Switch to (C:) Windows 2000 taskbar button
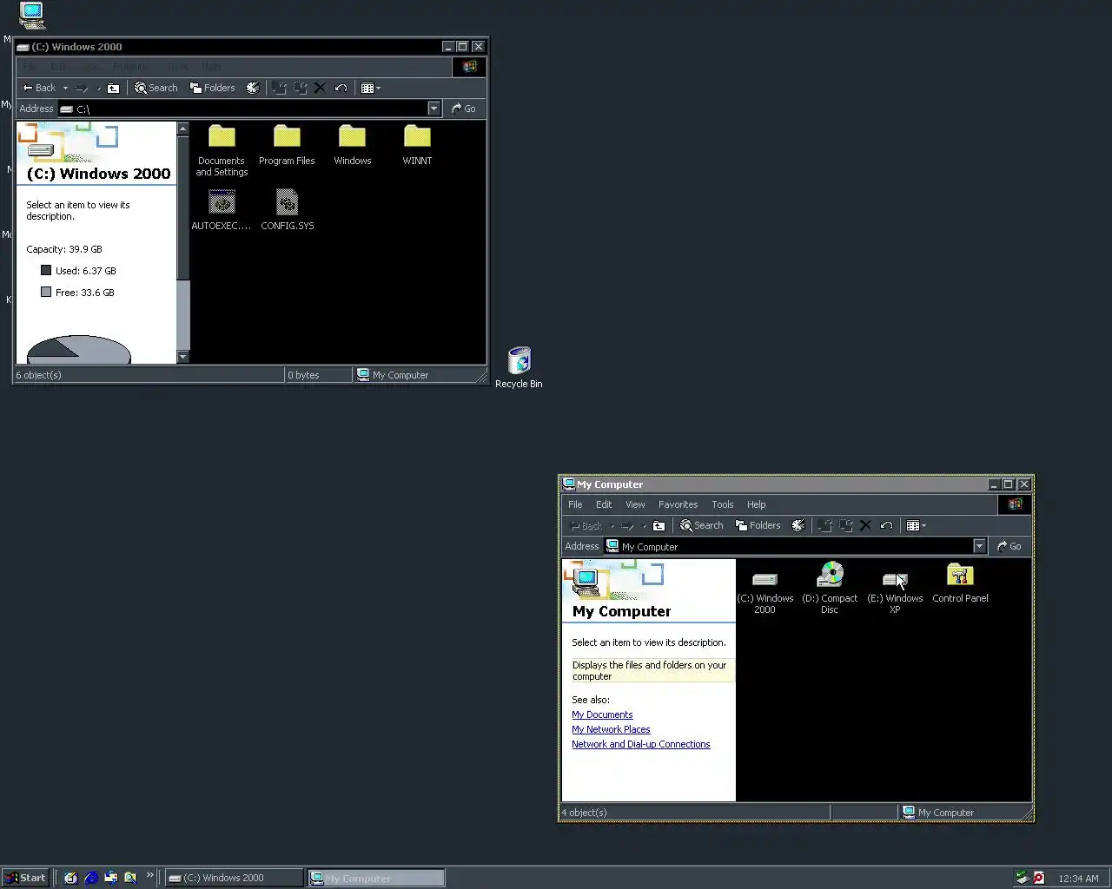The image size is (1112, 889). pos(234,878)
